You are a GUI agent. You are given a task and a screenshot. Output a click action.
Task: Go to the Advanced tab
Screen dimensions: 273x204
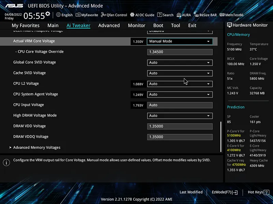tap(109, 26)
